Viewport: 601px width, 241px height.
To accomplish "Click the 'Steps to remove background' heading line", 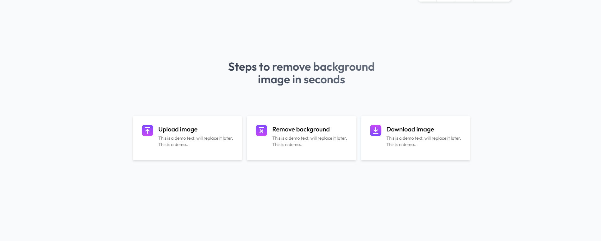I will pos(301,67).
